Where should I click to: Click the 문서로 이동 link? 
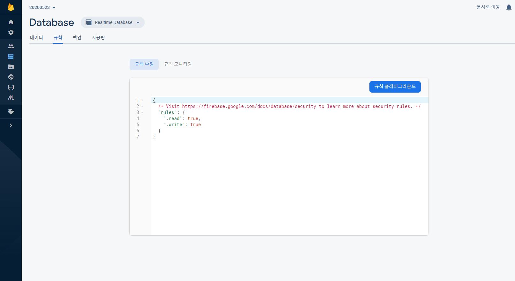pos(488,7)
